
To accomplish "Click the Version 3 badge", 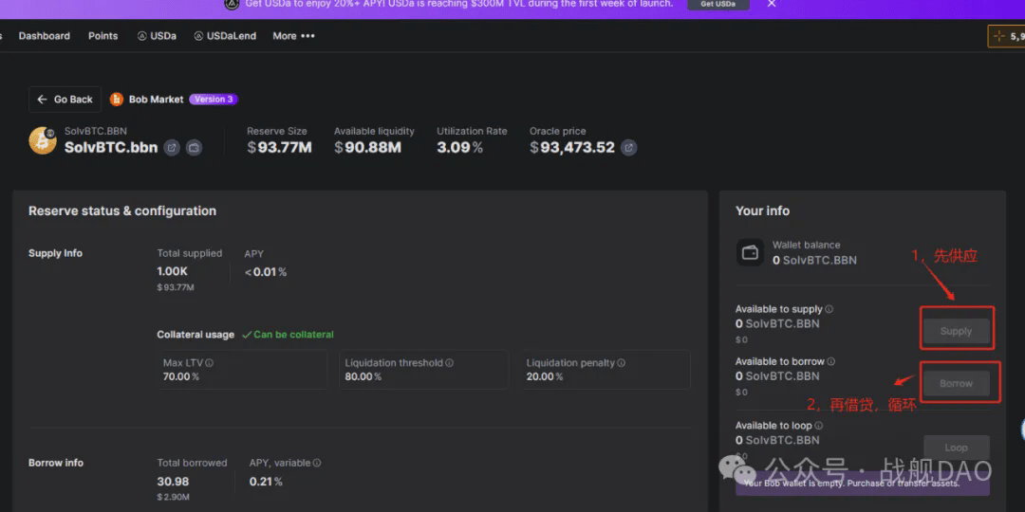I will [214, 100].
